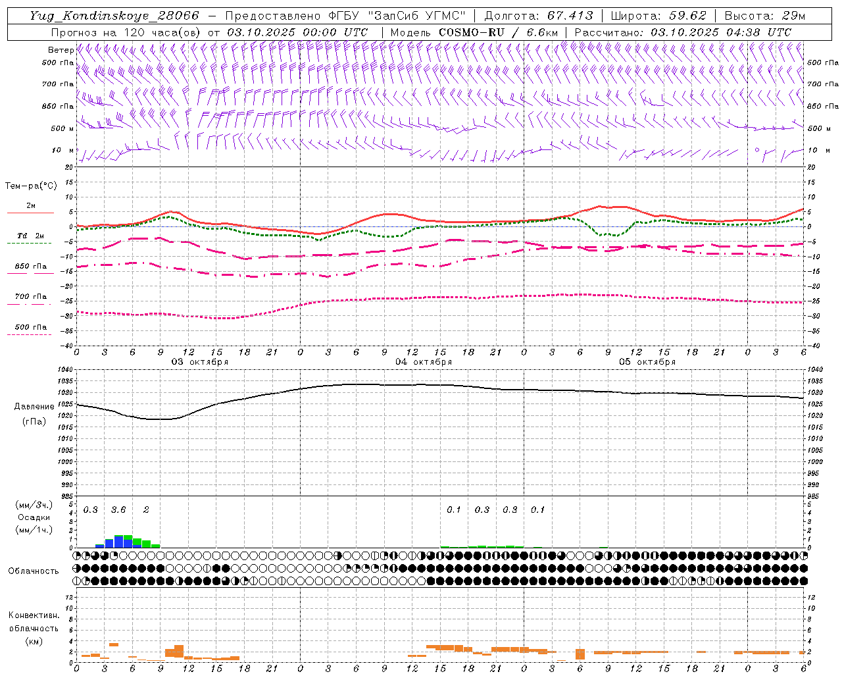This screenshot has height=674, width=842.
Task: Click the Широта: 59.62 value
Action: tap(658, 16)
